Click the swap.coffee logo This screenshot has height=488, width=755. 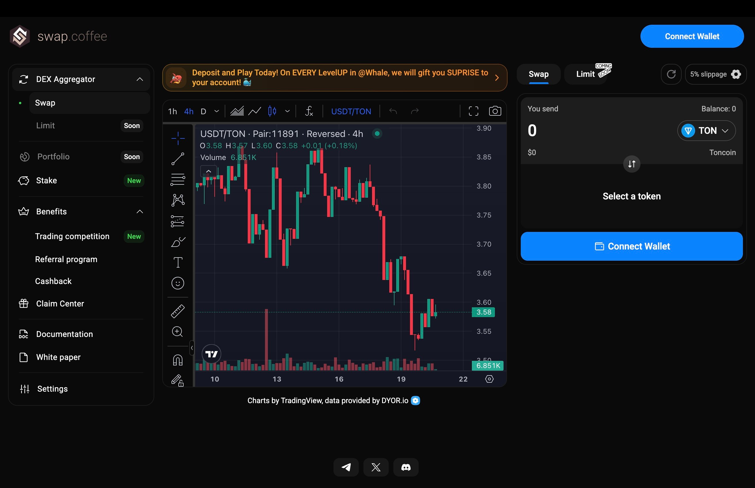[58, 36]
